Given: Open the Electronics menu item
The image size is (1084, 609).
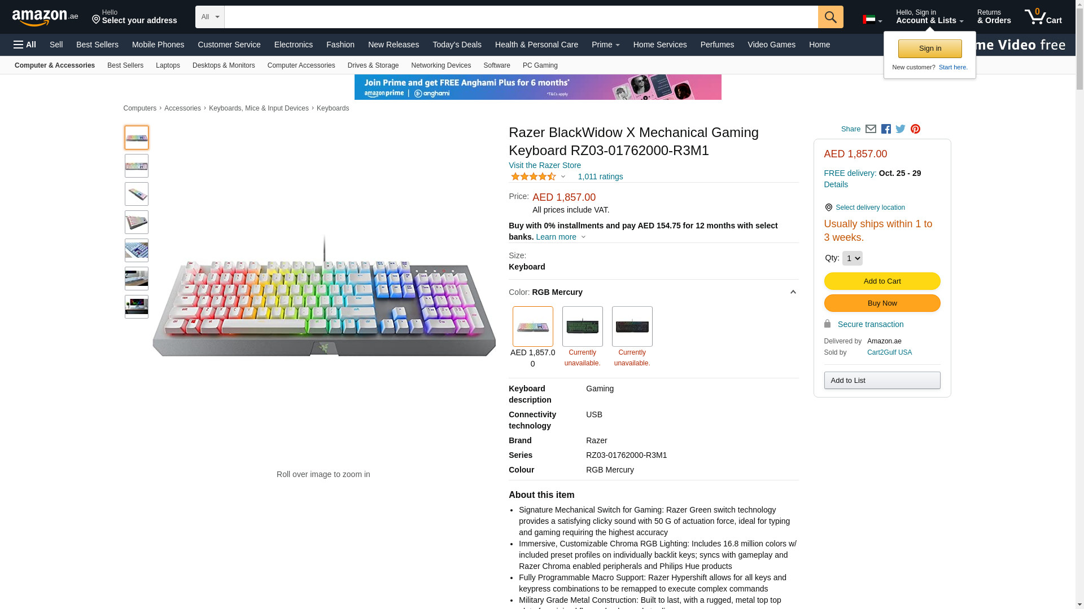Looking at the screenshot, I should coord(294,45).
